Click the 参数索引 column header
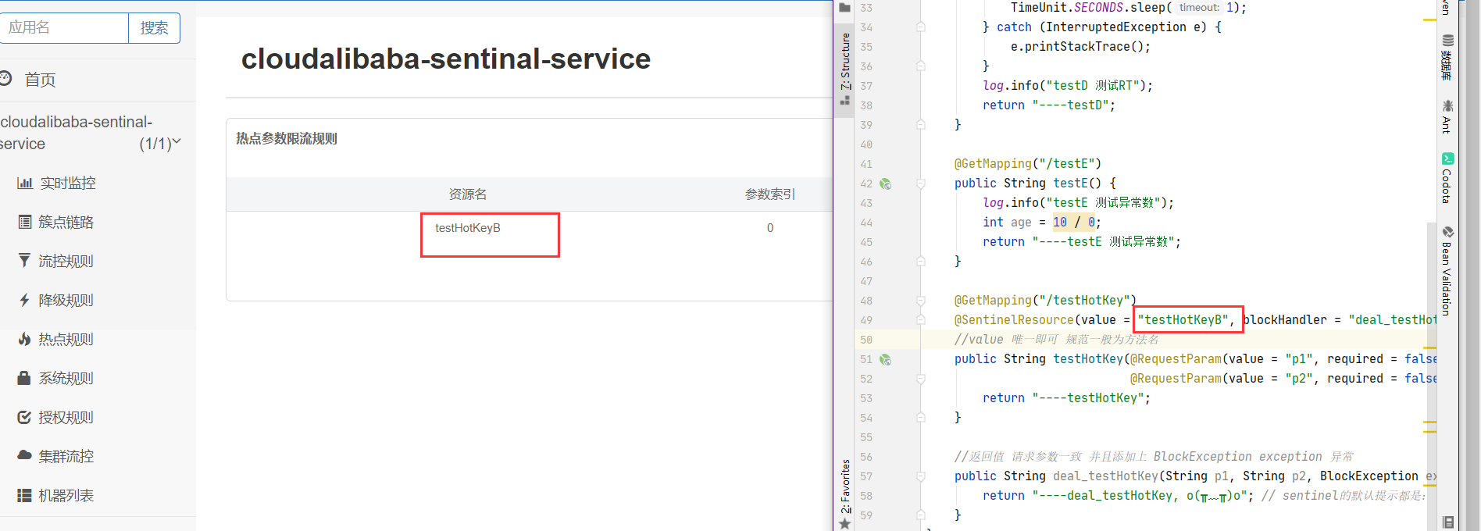The image size is (1481, 531). (x=770, y=194)
